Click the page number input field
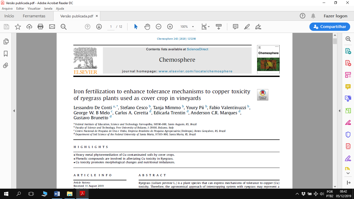This screenshot has width=354, height=199. [x=111, y=27]
